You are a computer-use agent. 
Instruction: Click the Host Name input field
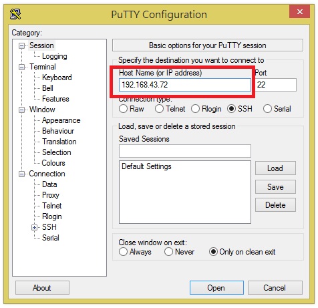[x=185, y=85]
